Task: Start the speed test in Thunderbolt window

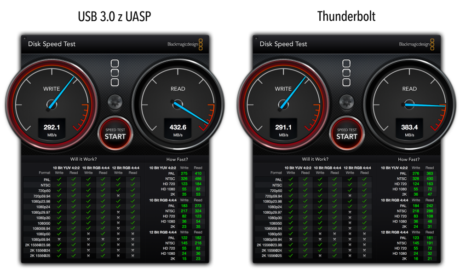Action: [346, 134]
